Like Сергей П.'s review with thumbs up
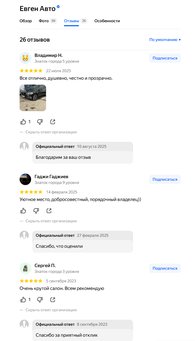 pyautogui.click(x=23, y=300)
